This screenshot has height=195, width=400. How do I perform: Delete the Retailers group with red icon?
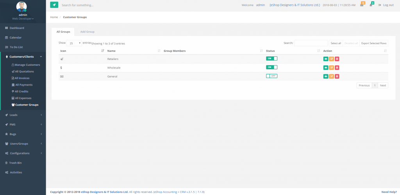point(337,59)
